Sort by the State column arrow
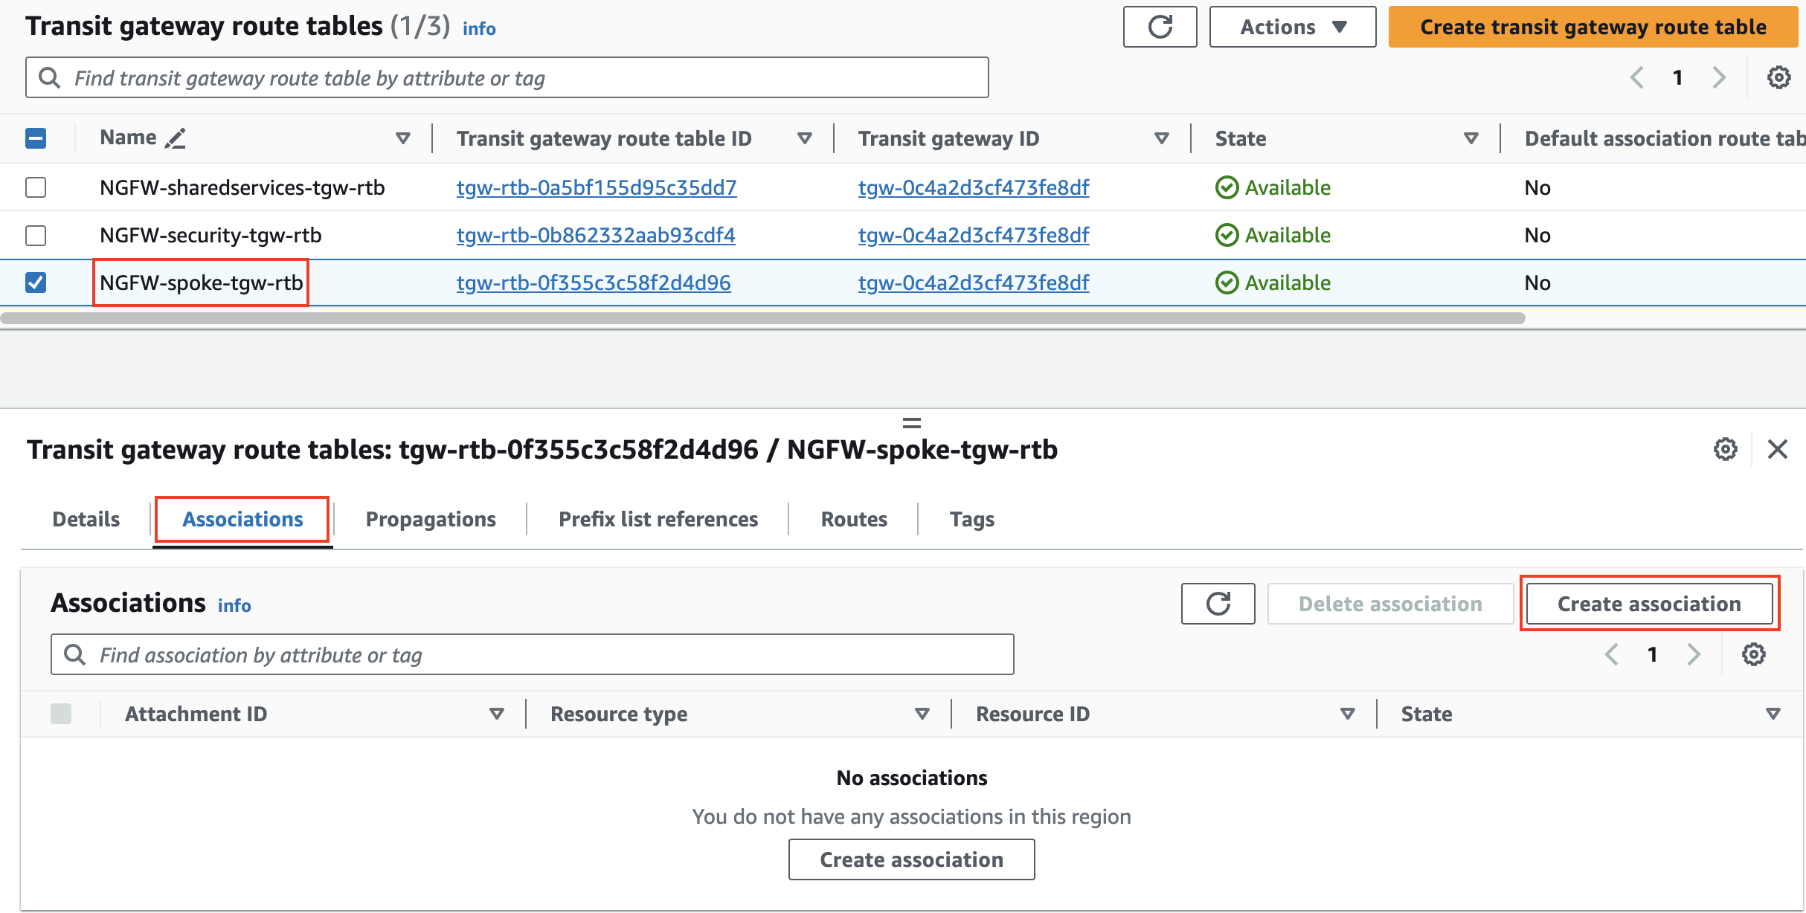1806x913 pixels. pos(1471,138)
